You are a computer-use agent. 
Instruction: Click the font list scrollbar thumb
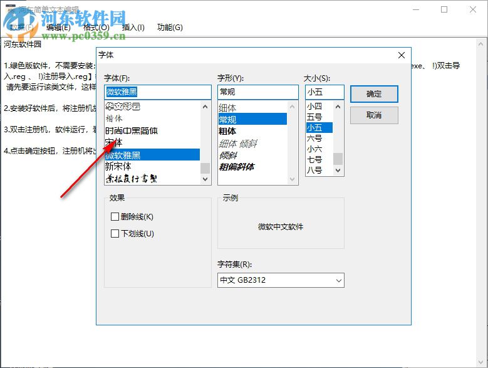pos(205,168)
